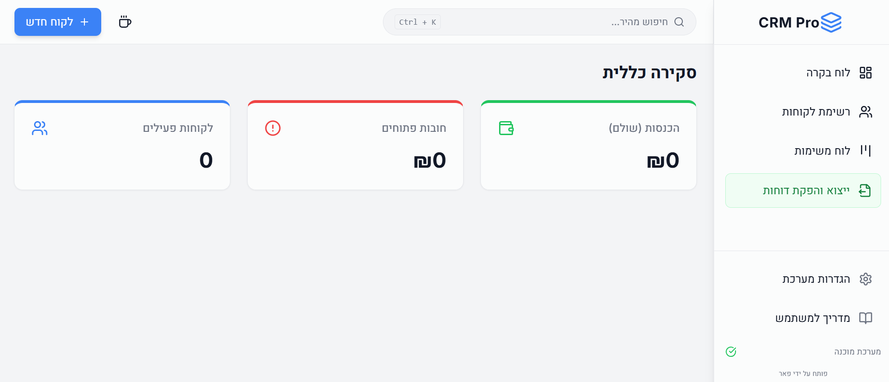
Task: Click the coffee cup icon in header
Action: click(x=125, y=22)
